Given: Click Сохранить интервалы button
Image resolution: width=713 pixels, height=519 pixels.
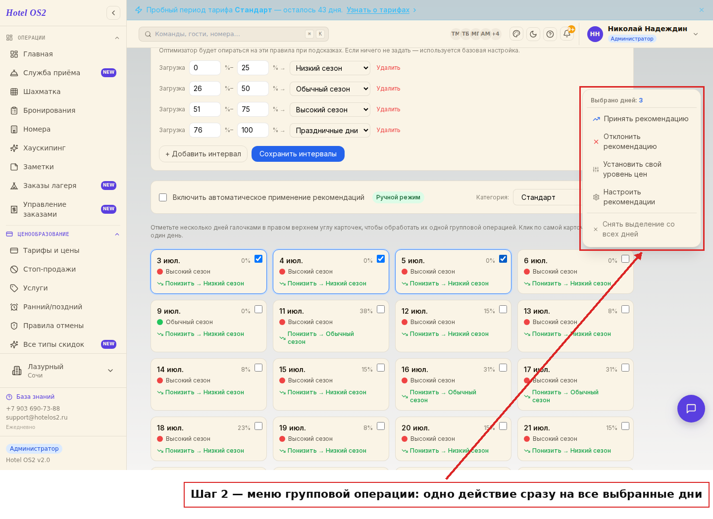Looking at the screenshot, I should click(x=298, y=154).
